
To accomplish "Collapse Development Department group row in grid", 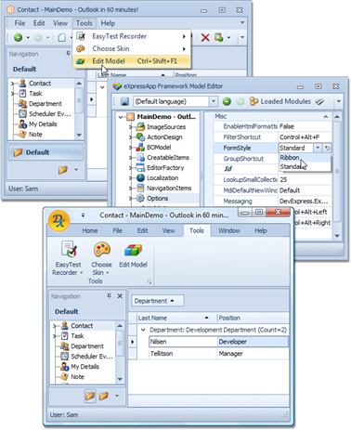I will pyautogui.click(x=143, y=330).
